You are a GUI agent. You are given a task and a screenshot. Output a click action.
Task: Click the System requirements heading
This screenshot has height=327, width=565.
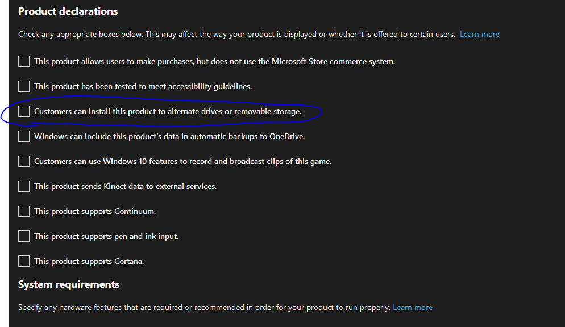68,284
